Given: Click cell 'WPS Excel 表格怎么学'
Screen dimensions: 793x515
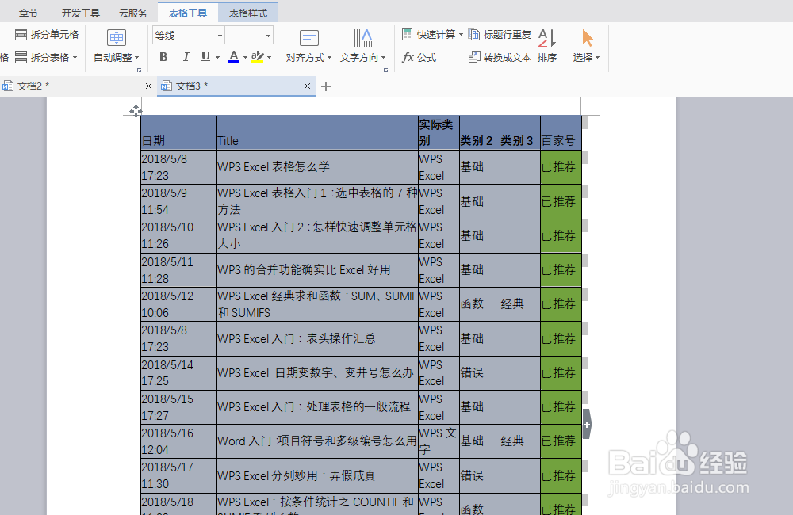Looking at the screenshot, I should pos(318,167).
